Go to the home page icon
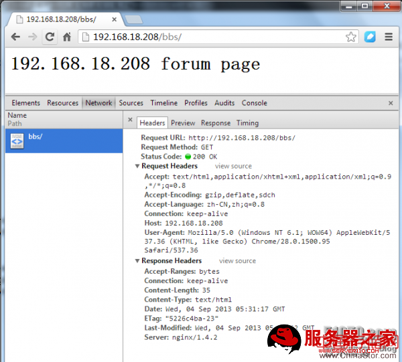The image size is (402, 362). tap(67, 37)
